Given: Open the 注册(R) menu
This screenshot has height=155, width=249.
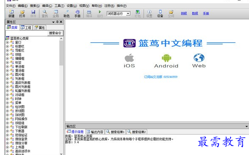Looking at the screenshot, I should coord(109,6).
